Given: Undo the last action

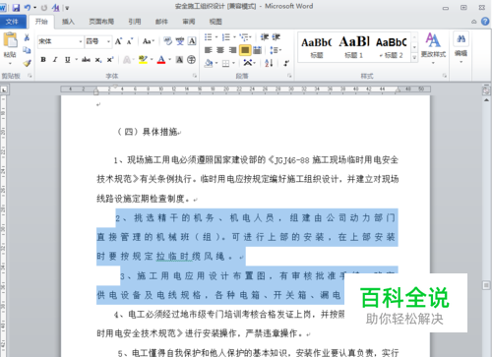Looking at the screenshot, I should [x=28, y=7].
